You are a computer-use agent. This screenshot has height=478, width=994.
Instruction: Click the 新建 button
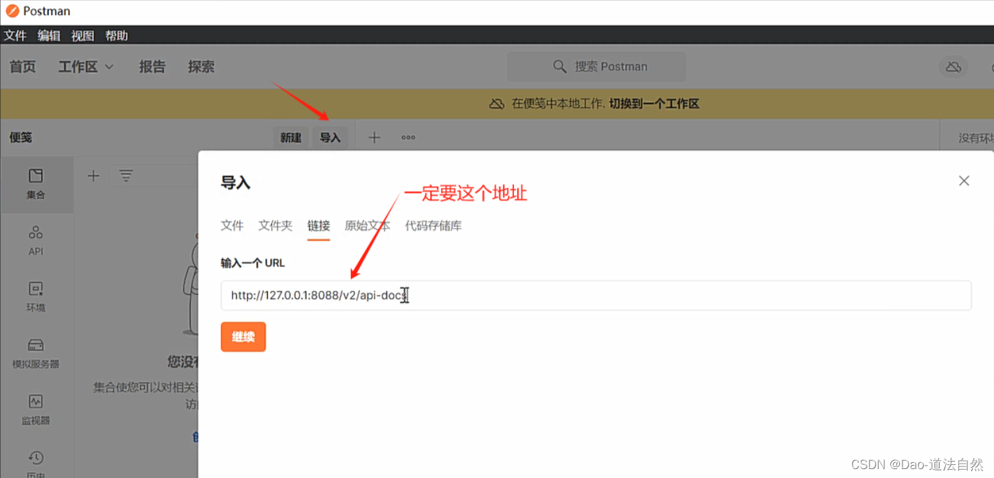291,138
